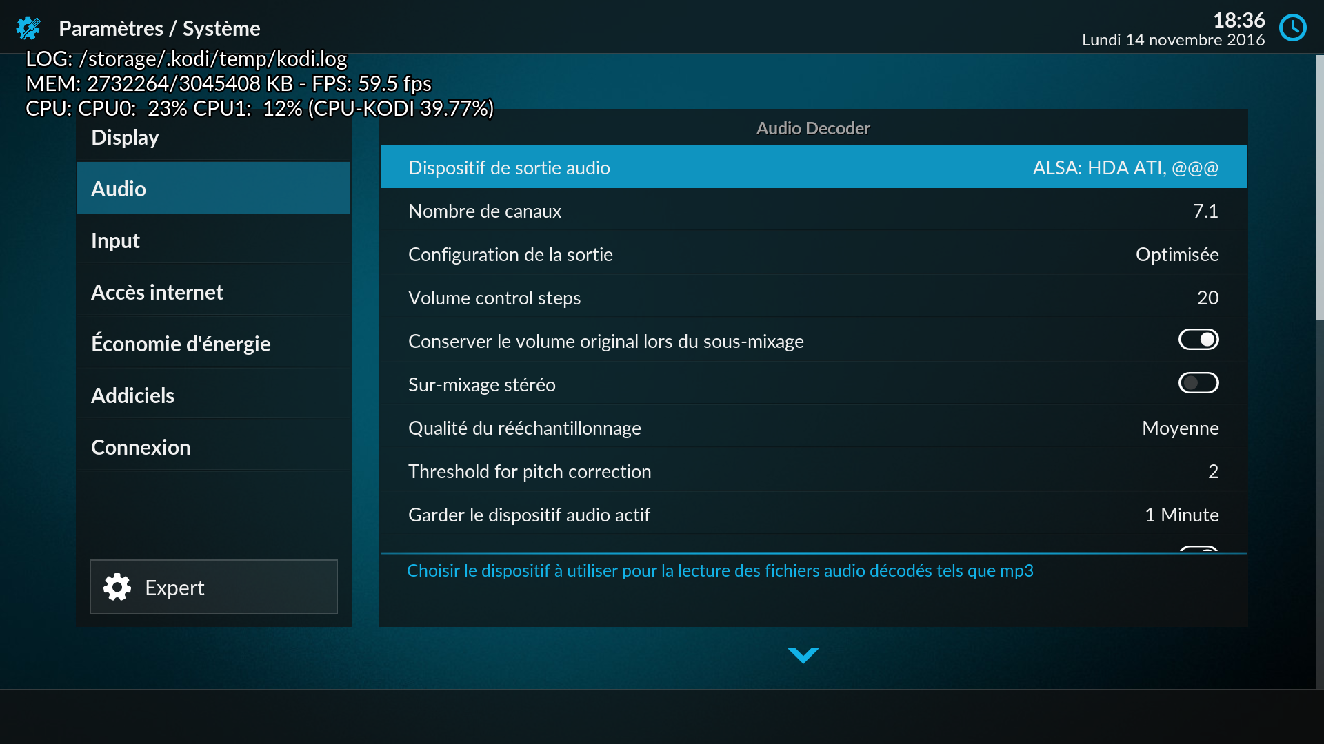
Task: Open the Connexion category
Action: point(214,446)
